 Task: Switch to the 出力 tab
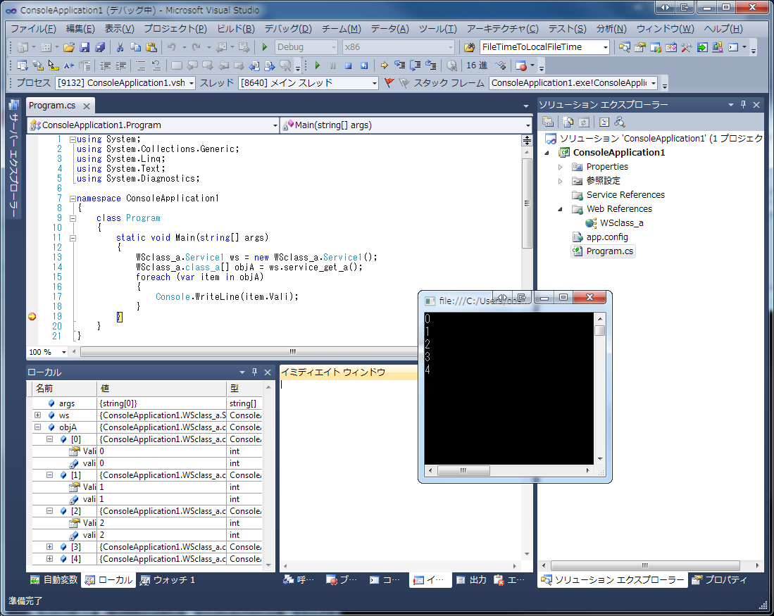(x=472, y=580)
